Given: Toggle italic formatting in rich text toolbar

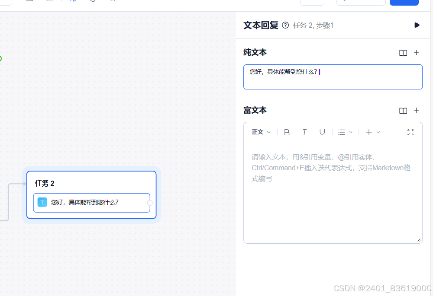Looking at the screenshot, I should tap(304, 132).
